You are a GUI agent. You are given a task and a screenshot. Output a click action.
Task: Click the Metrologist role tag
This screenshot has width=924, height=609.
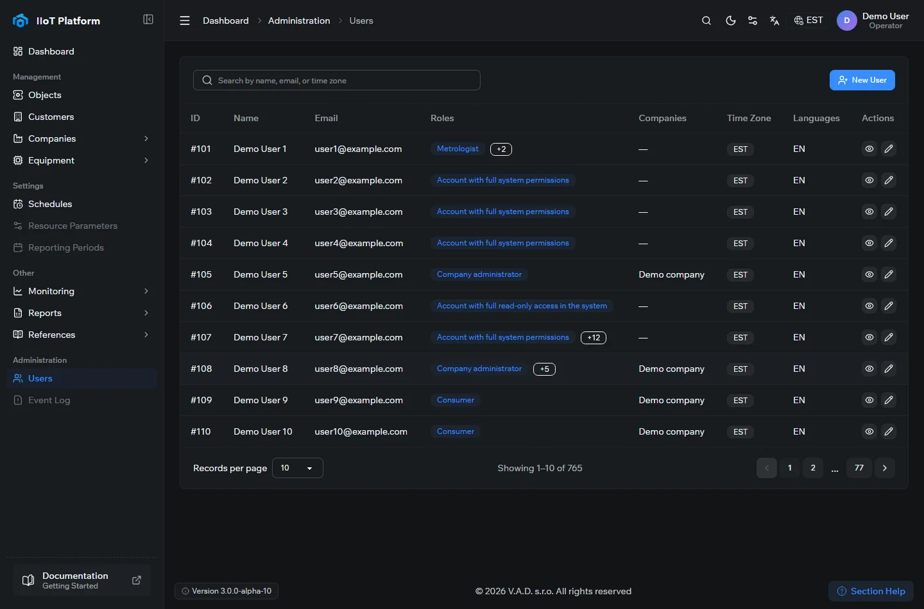tap(458, 149)
